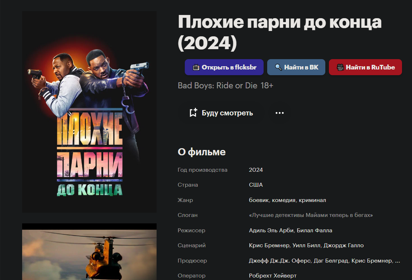Viewport: 412px width, 280px height.
Task: Open producer Крис Бремнер in Продюсер row
Action: (372, 260)
